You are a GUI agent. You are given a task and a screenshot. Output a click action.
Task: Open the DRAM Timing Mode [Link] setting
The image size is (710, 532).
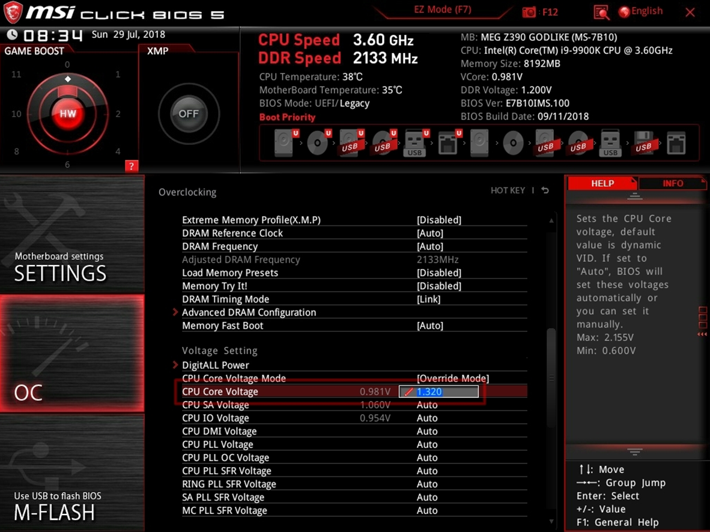354,299
